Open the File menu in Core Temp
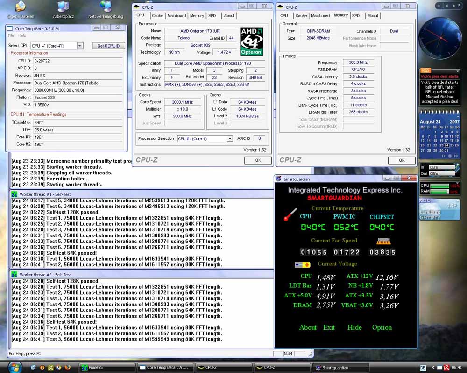 tap(11, 35)
